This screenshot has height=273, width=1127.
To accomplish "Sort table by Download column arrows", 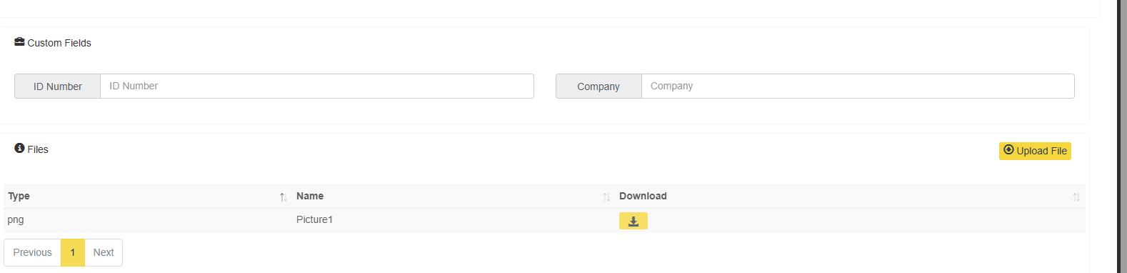I will tap(1076, 197).
